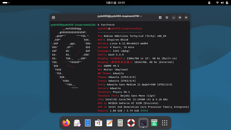231x130 pixels.
Task: Click the WM line Mutter (Wayland)
Action: click(x=113, y=70)
